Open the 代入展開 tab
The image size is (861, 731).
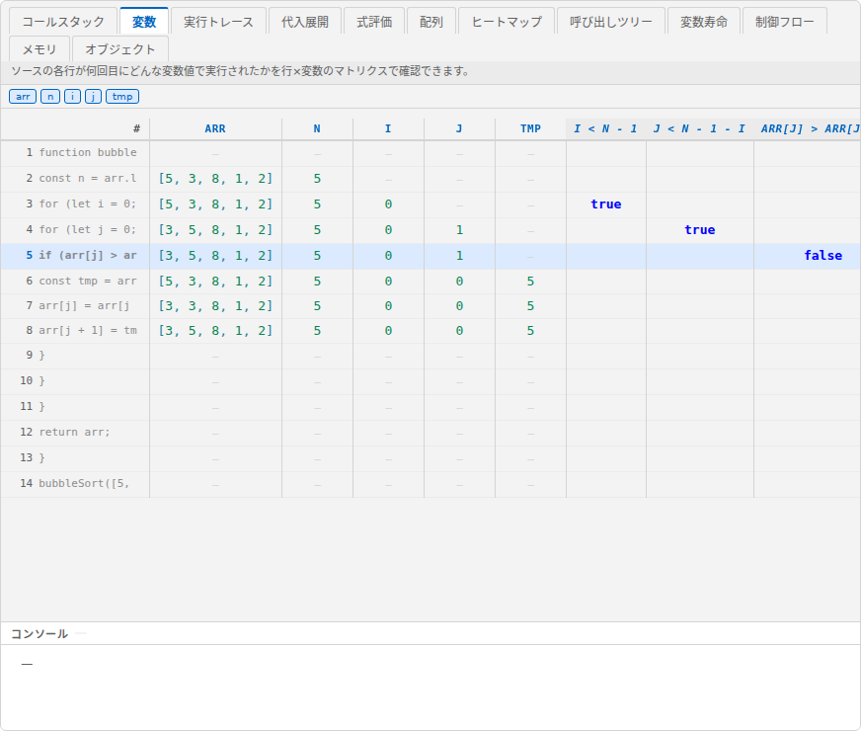[305, 22]
